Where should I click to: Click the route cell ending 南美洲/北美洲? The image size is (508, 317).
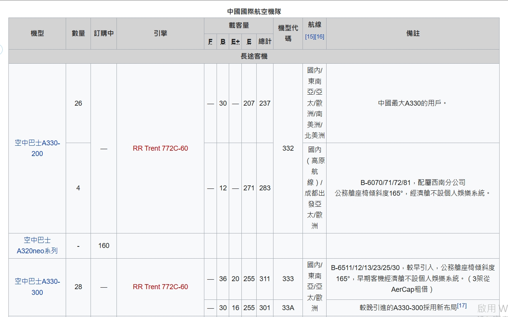(x=314, y=103)
